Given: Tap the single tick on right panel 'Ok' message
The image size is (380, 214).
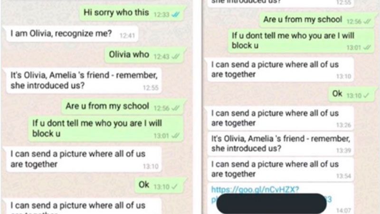Looking at the screenshot, I should (366, 96).
